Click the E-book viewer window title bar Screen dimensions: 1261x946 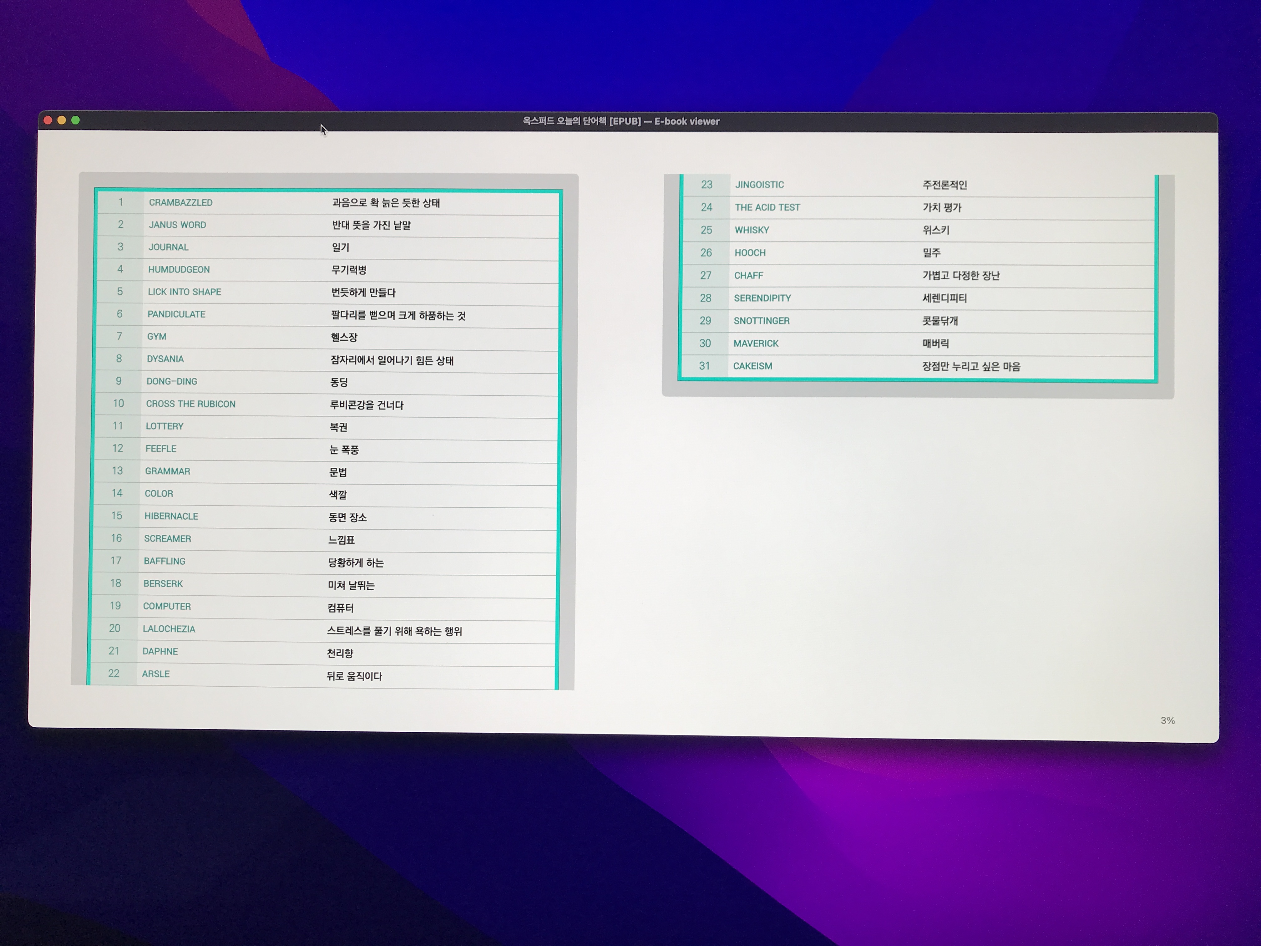[621, 121]
